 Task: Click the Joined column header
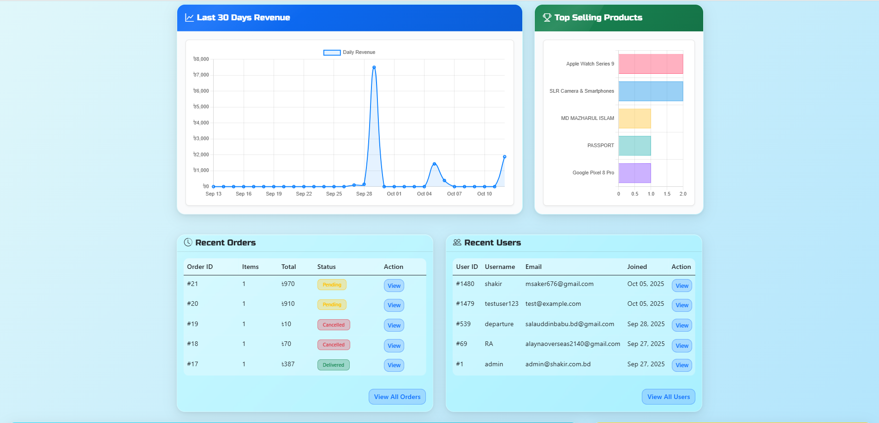tap(637, 267)
